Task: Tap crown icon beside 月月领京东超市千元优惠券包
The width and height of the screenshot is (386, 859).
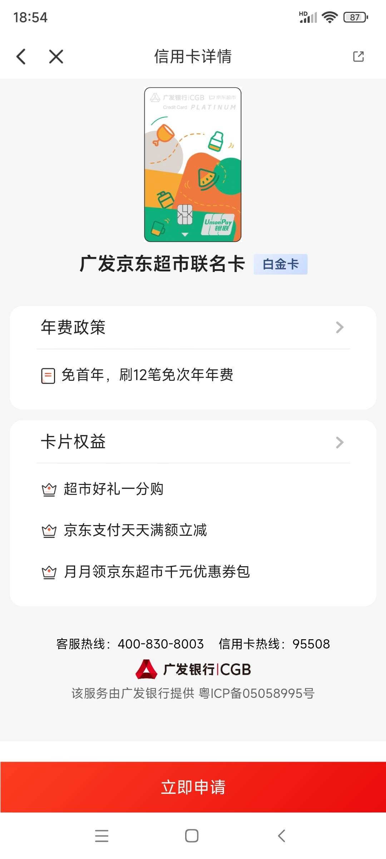Action: 49,572
